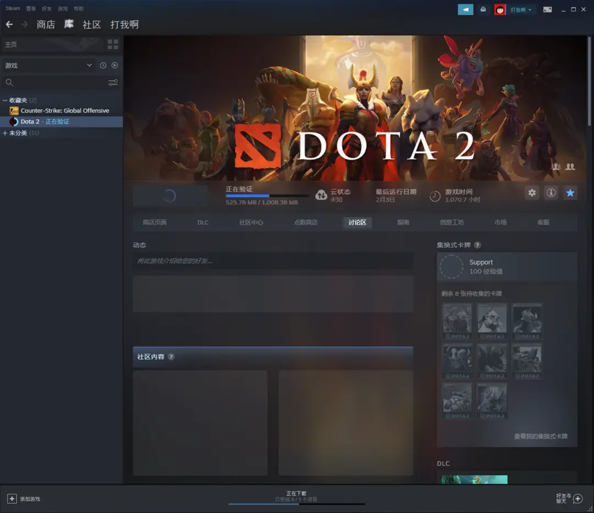The width and height of the screenshot is (594, 513).
Task: Switch to Big Picture mode icon
Action: tap(547, 9)
